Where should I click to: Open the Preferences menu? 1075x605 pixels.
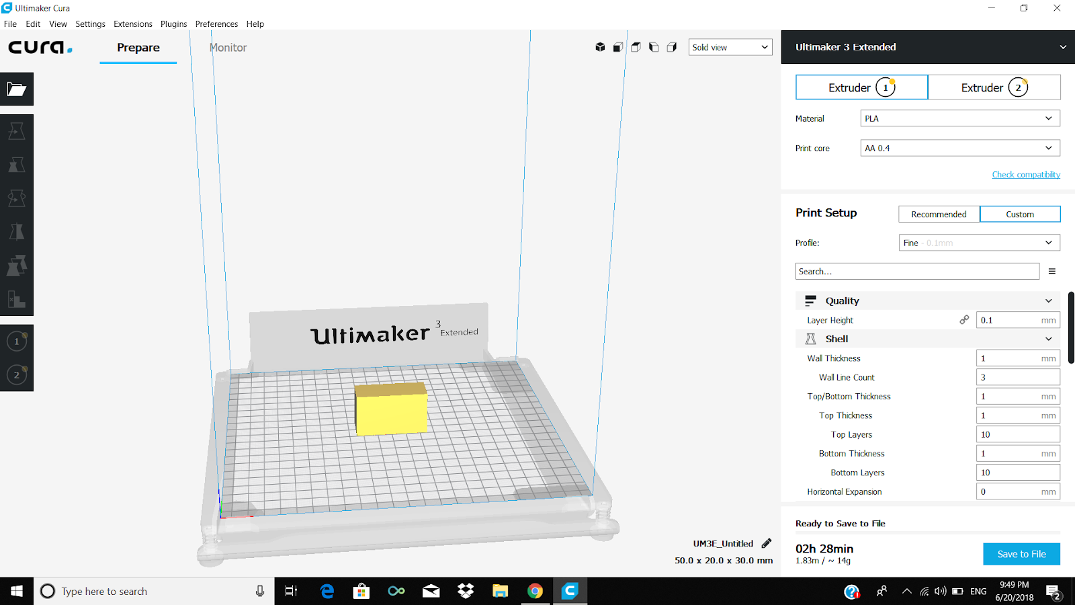(216, 24)
